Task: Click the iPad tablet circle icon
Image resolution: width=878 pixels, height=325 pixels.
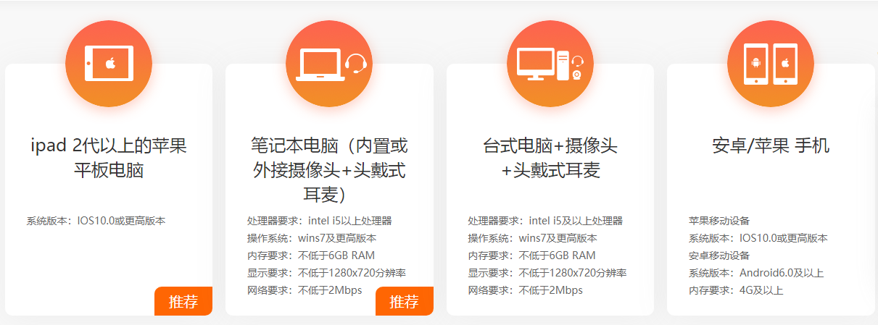Action: point(109,64)
